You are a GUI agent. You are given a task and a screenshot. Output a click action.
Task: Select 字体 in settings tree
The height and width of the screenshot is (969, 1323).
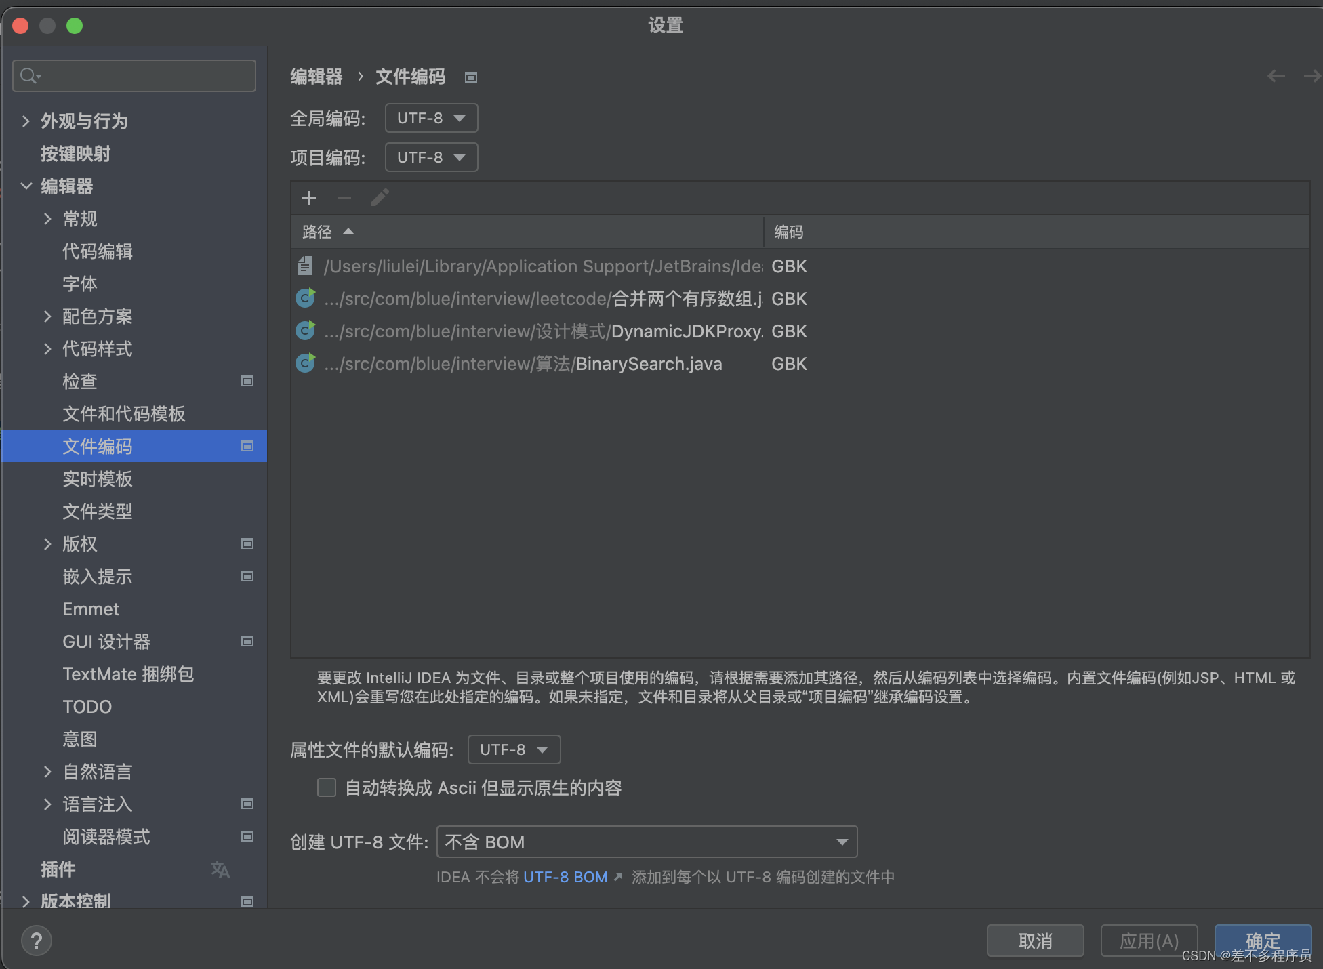coord(80,284)
